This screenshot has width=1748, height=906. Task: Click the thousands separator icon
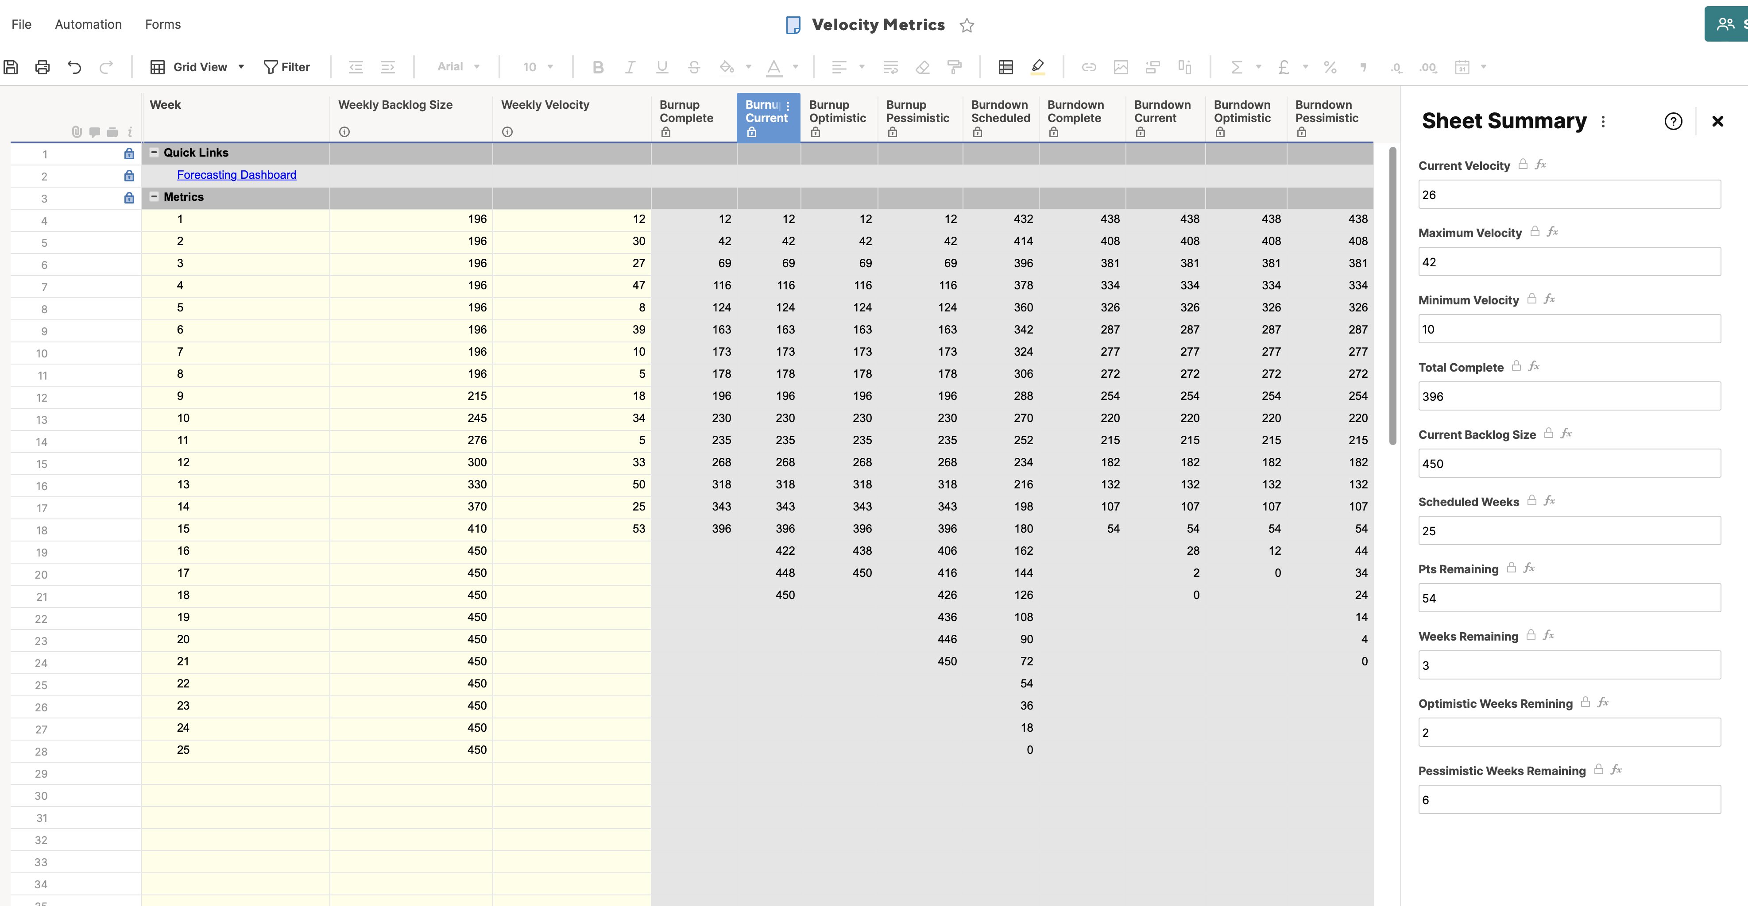click(1362, 67)
